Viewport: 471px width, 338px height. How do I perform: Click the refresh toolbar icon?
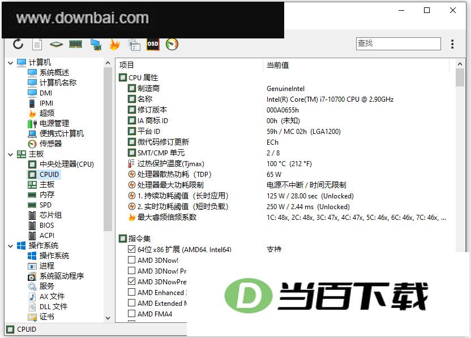(x=18, y=44)
